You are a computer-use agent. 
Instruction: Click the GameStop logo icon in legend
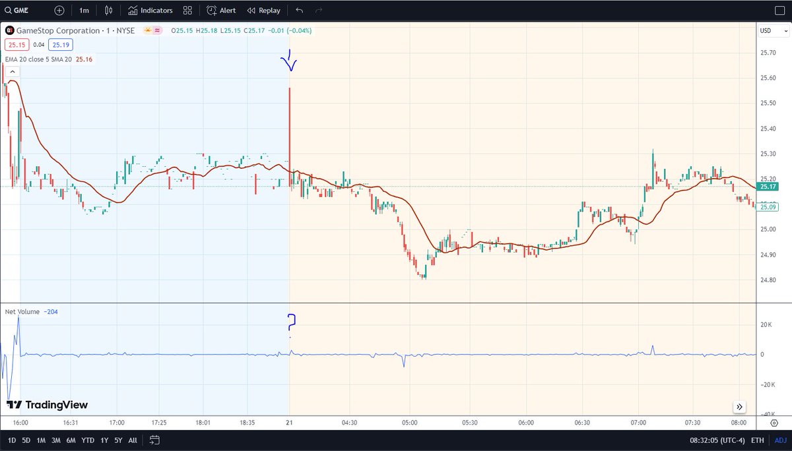click(9, 30)
